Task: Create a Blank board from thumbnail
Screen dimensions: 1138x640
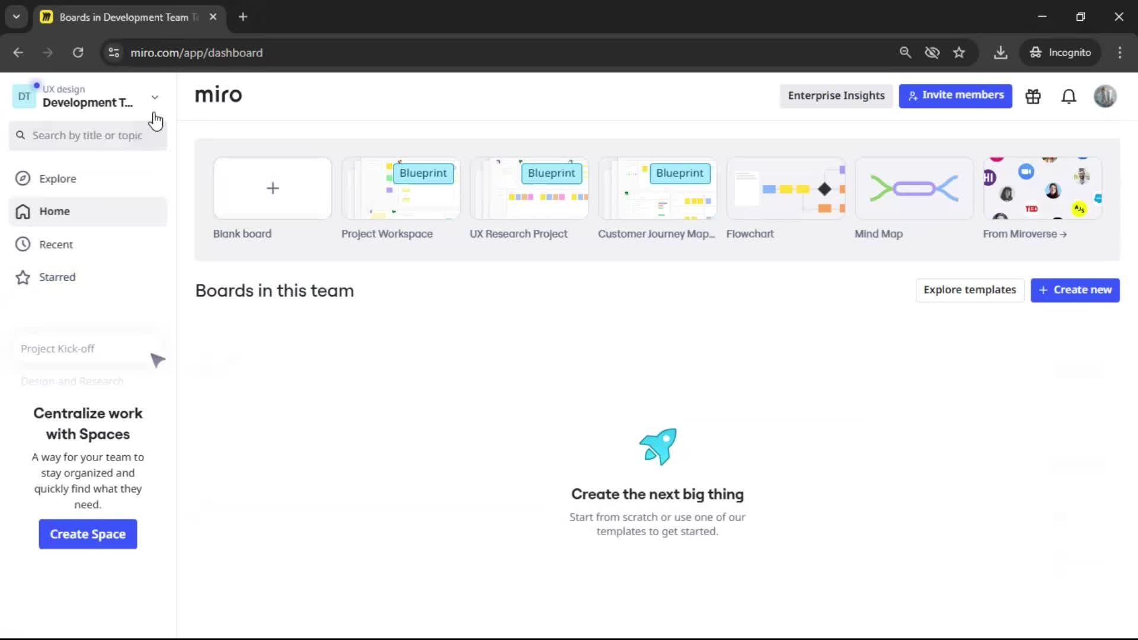Action: pos(273,188)
